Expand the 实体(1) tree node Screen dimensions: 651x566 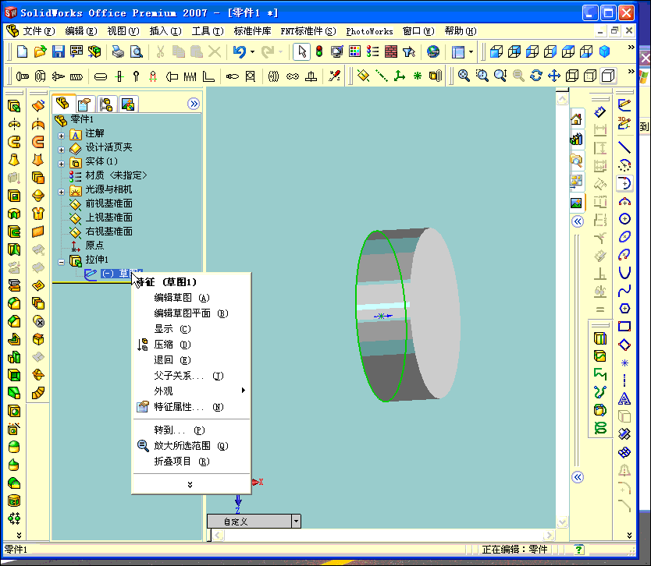[61, 164]
